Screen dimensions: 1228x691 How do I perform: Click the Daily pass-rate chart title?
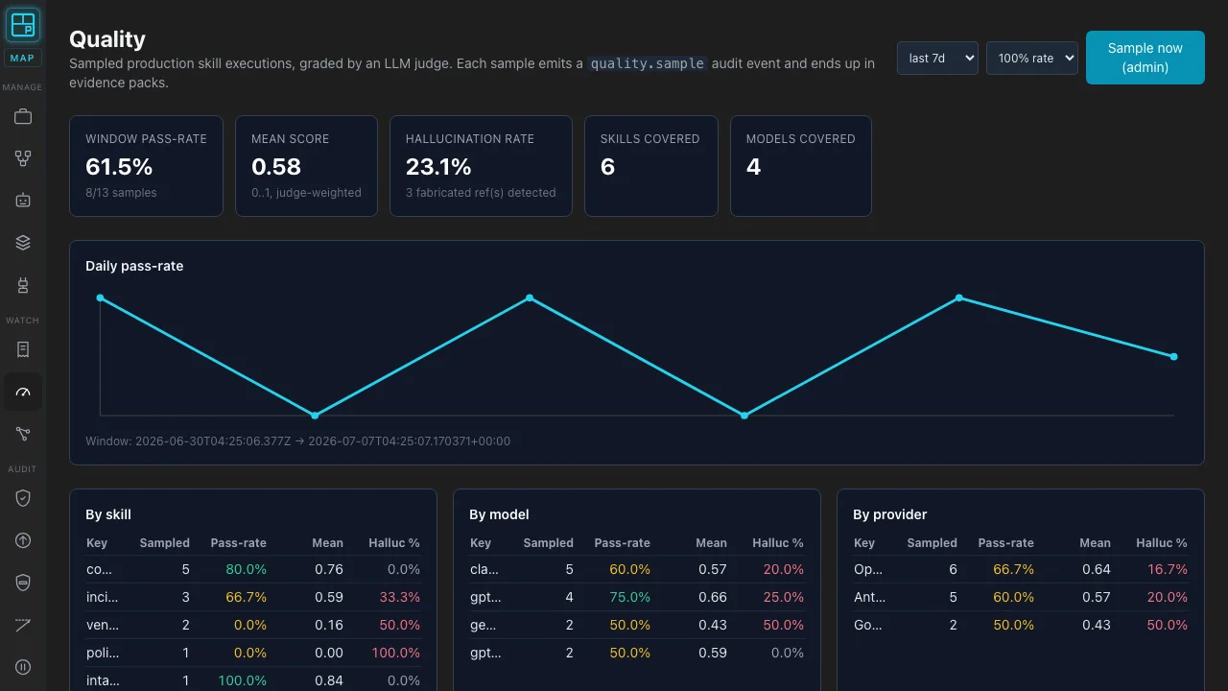coord(134,266)
